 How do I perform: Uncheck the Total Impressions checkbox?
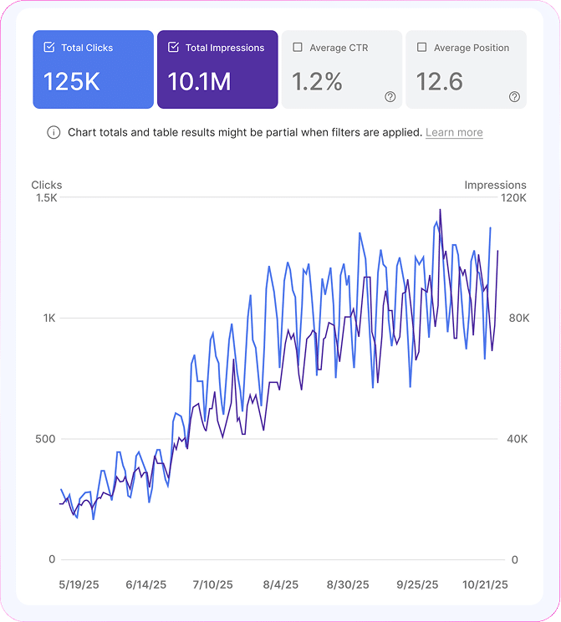(174, 48)
